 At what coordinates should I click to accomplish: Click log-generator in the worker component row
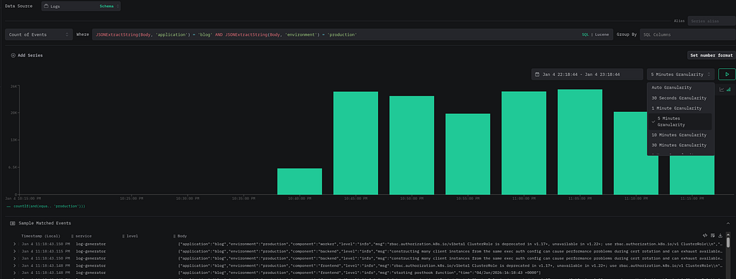(x=91, y=245)
